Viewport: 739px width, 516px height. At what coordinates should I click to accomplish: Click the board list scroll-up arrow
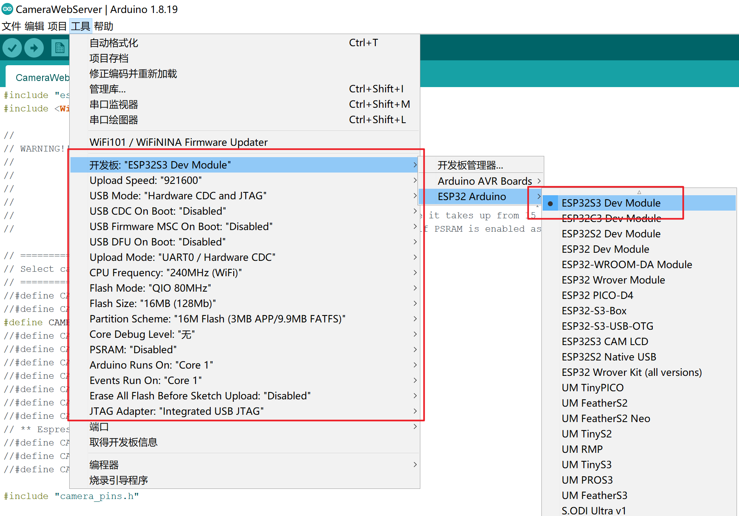[x=639, y=192]
